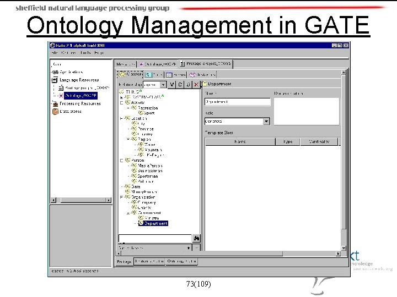Viewport: 397px width, 297px height.
Task: Click the class search text field
Action: coord(155,238)
